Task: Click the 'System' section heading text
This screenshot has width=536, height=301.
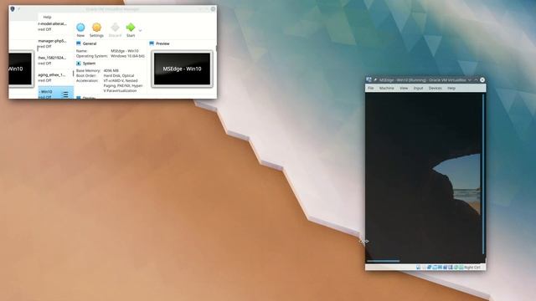Action: click(x=89, y=64)
